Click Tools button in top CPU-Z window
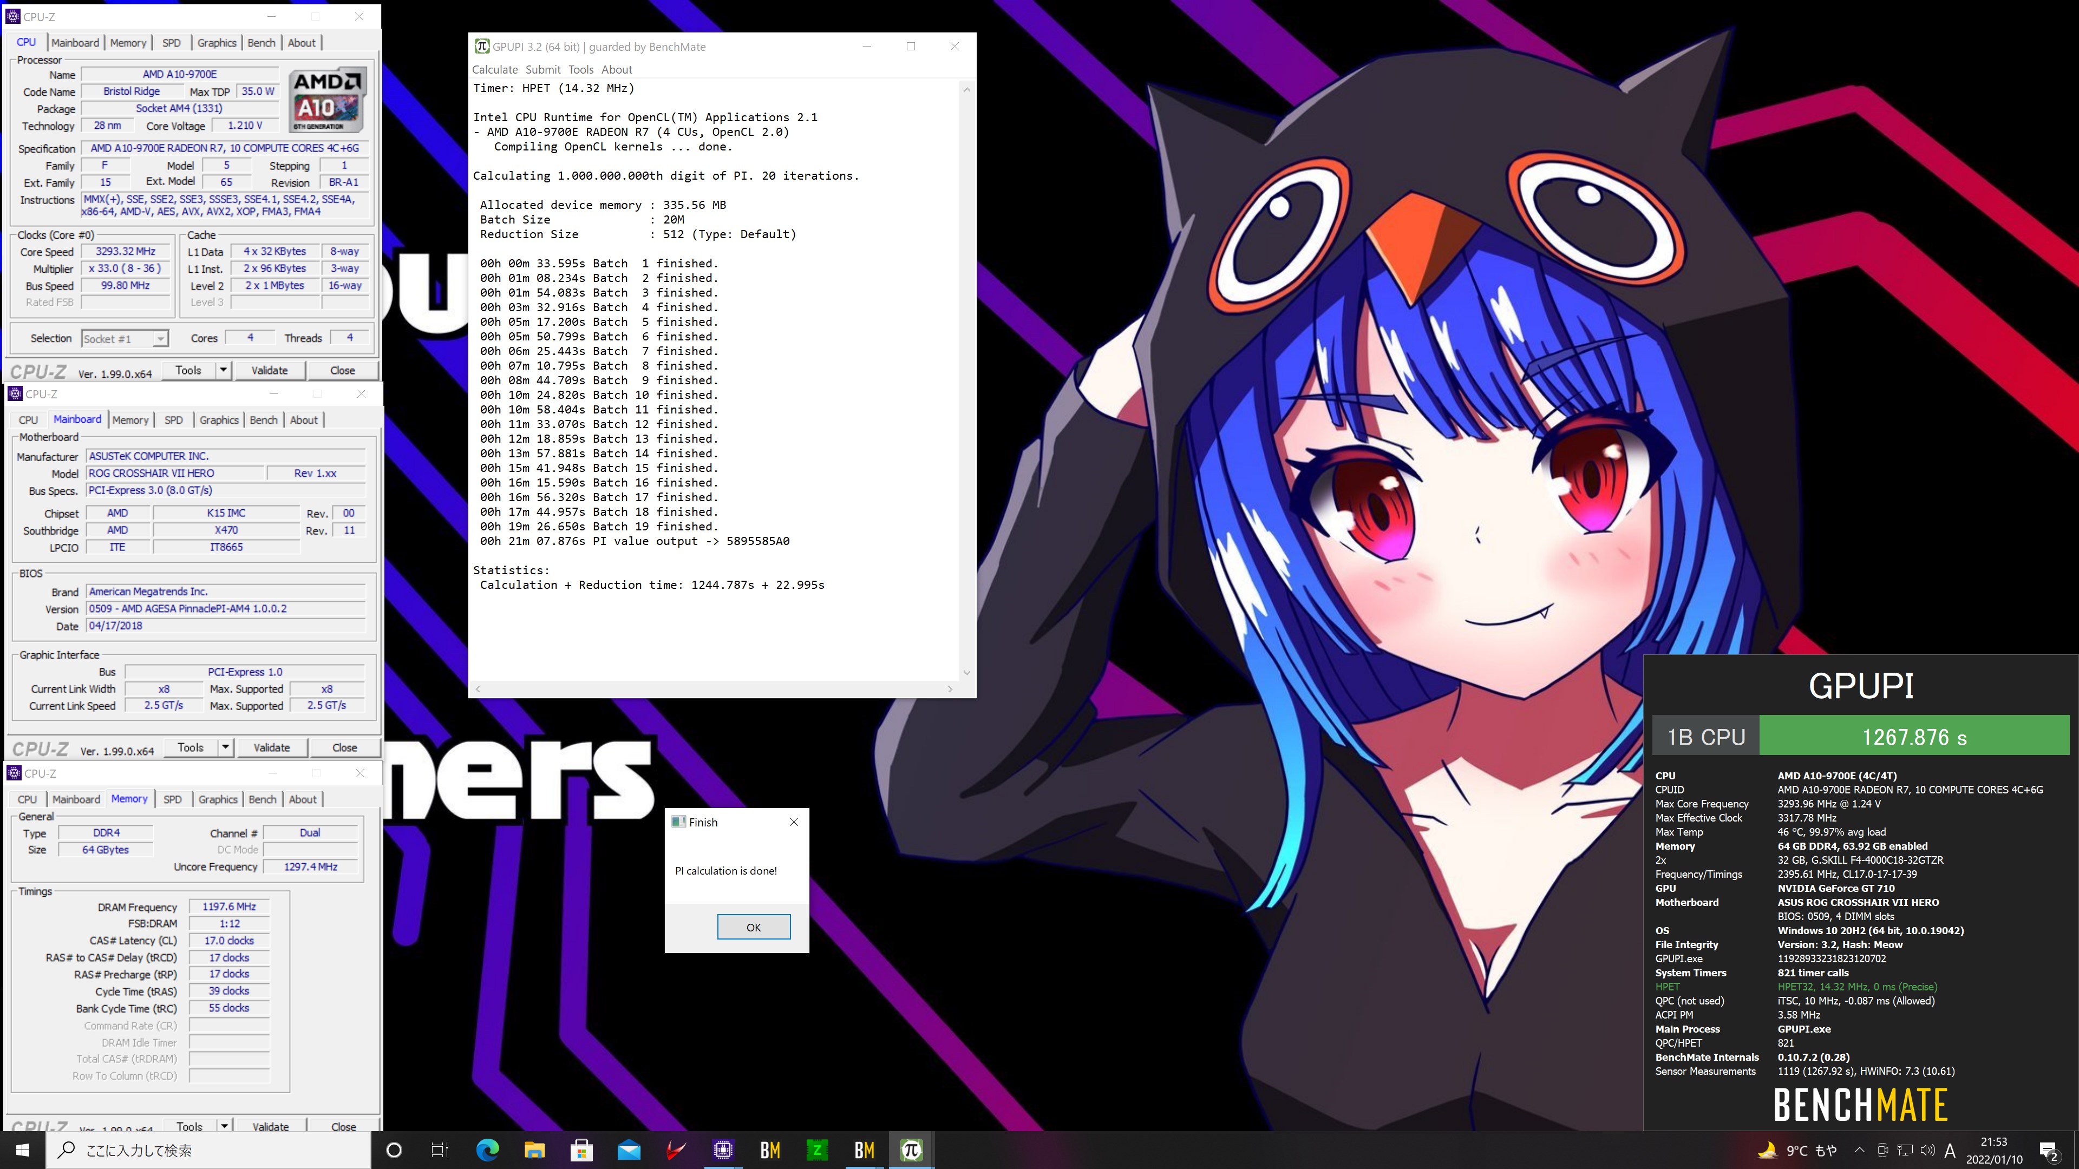This screenshot has height=1169, width=2079. pos(188,370)
